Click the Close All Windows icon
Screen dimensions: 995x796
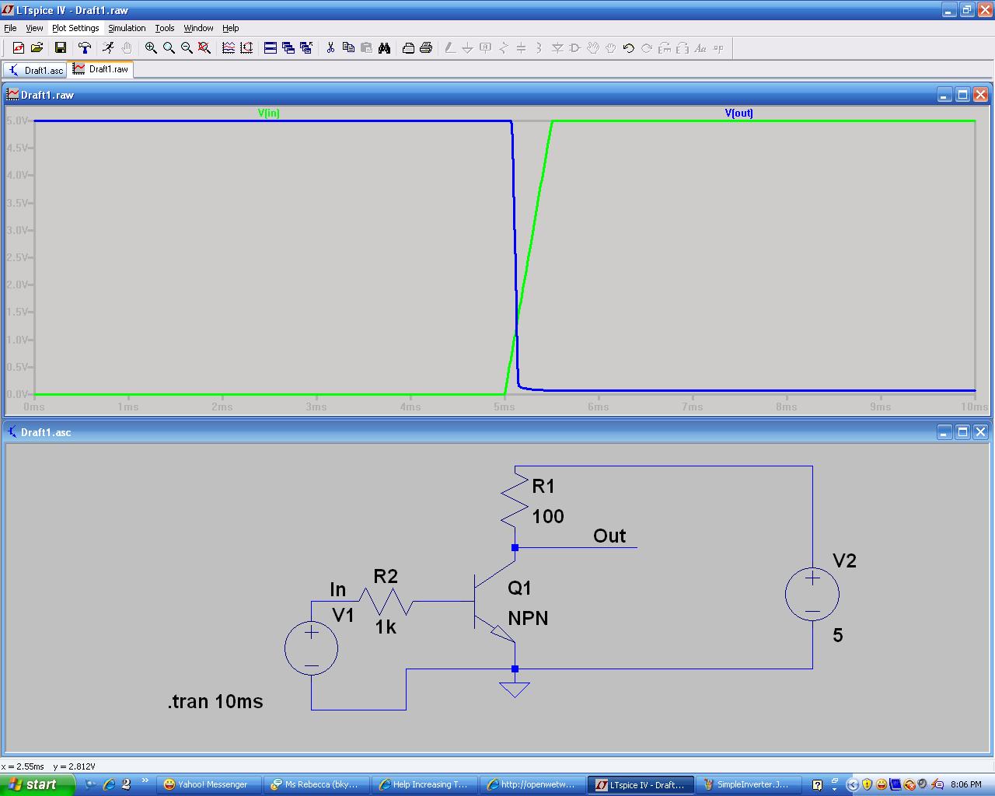[x=306, y=48]
